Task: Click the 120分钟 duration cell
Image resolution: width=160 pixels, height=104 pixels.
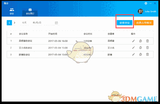Action: [88, 41]
